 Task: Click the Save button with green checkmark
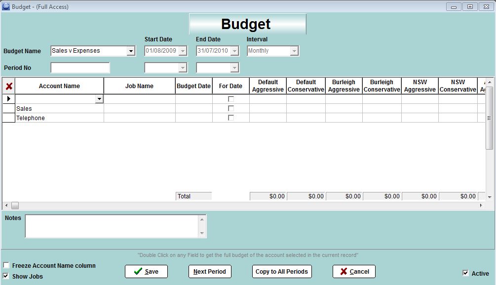[146, 271]
